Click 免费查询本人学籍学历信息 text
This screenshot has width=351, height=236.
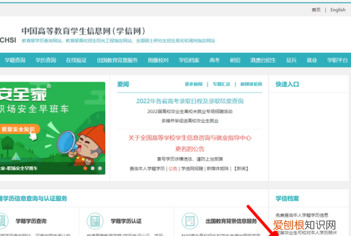pos(302,215)
